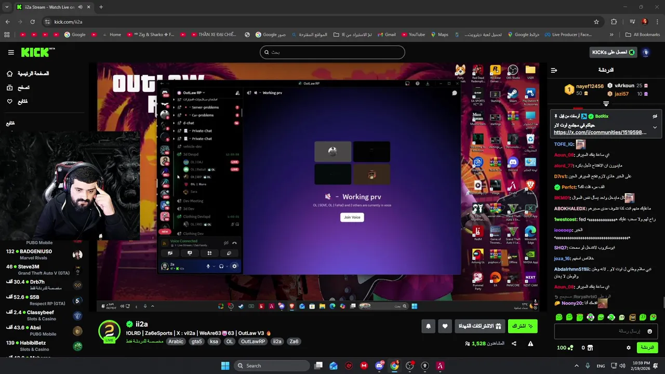Image resolution: width=665 pixels, height=374 pixels.
Task: Open Absi recommended channel
Action: [x=44, y=330]
